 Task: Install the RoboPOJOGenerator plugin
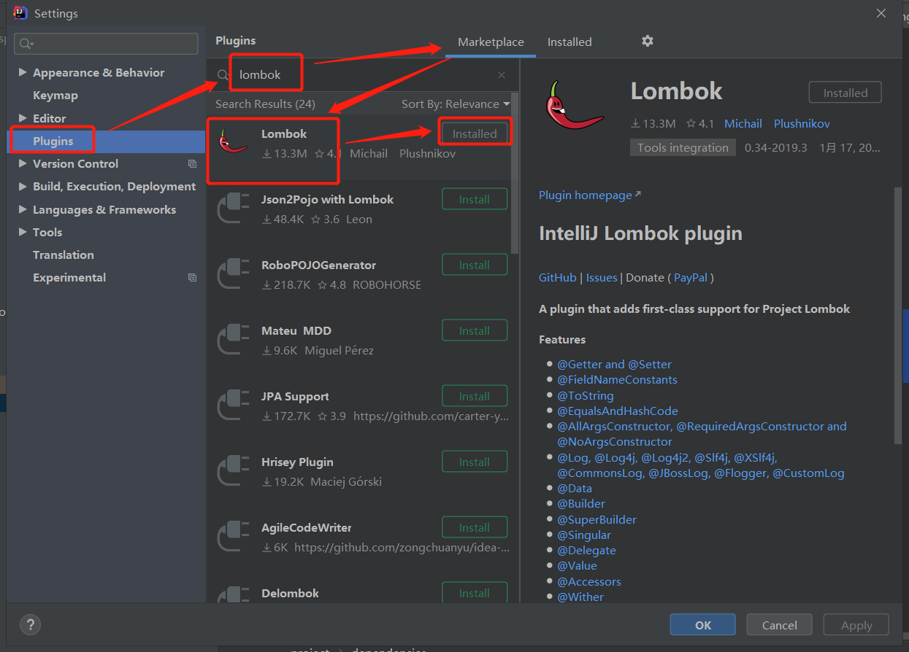click(x=475, y=265)
